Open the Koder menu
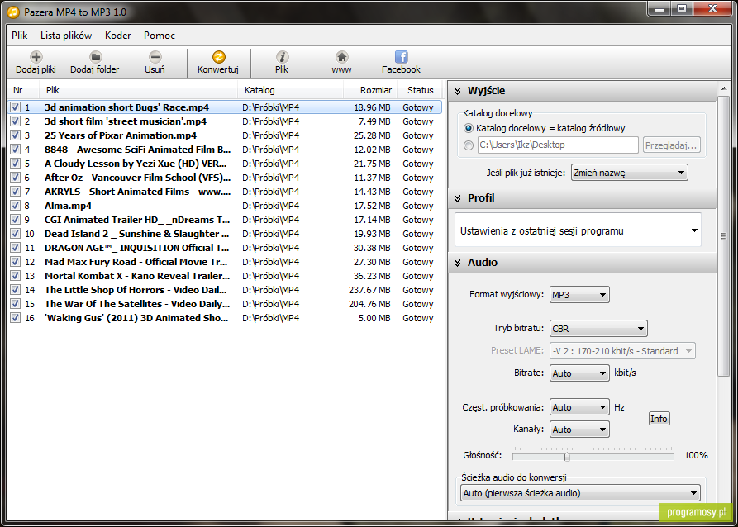This screenshot has width=738, height=527. click(x=117, y=36)
